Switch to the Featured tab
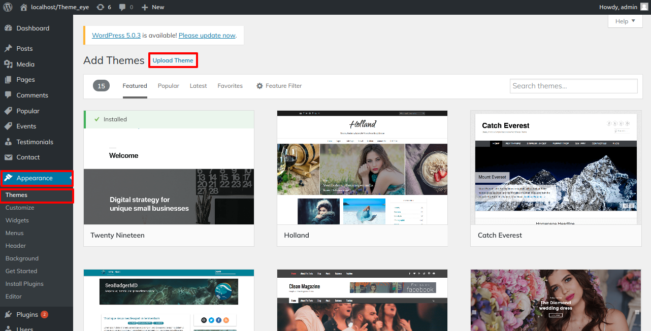 pyautogui.click(x=135, y=86)
